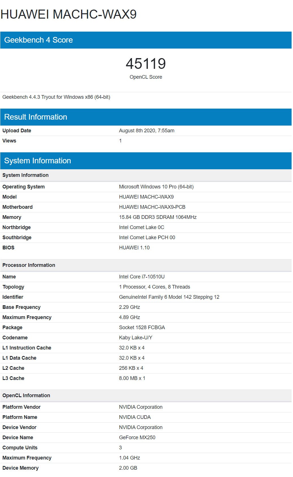
Task: Select the 8.00 MB x 1 L3 value
Action: tap(132, 378)
